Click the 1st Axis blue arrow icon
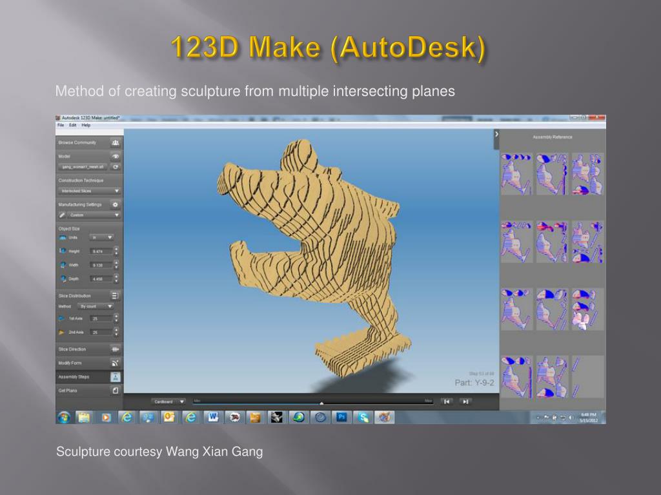Image resolution: width=661 pixels, height=495 pixels. point(62,318)
